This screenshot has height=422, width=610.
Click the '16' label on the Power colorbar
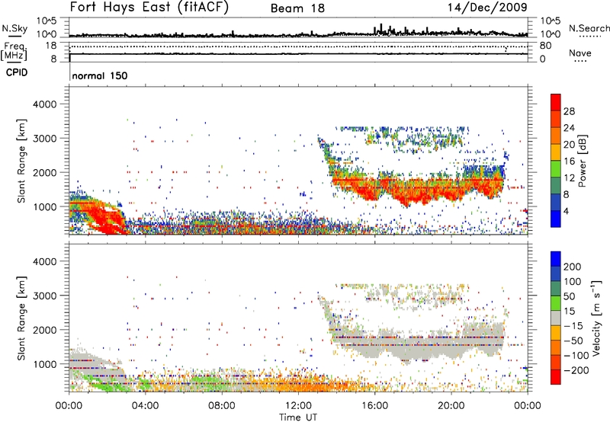tap(569, 161)
